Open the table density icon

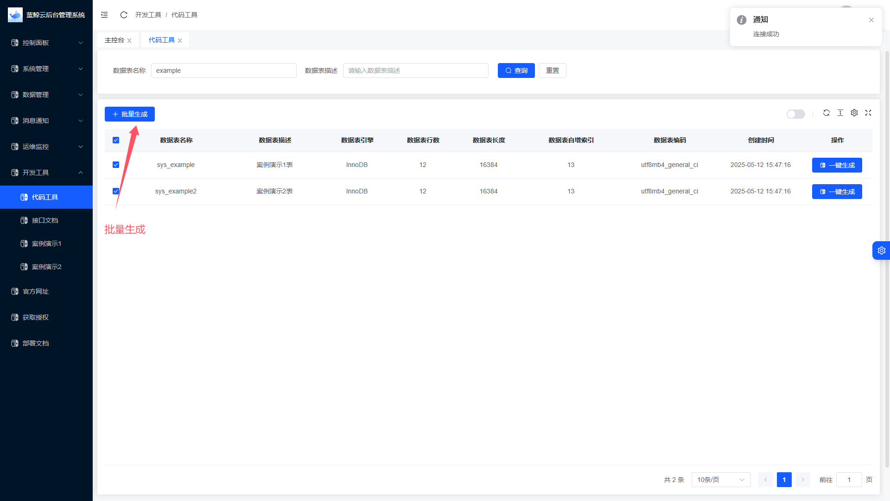click(x=840, y=113)
